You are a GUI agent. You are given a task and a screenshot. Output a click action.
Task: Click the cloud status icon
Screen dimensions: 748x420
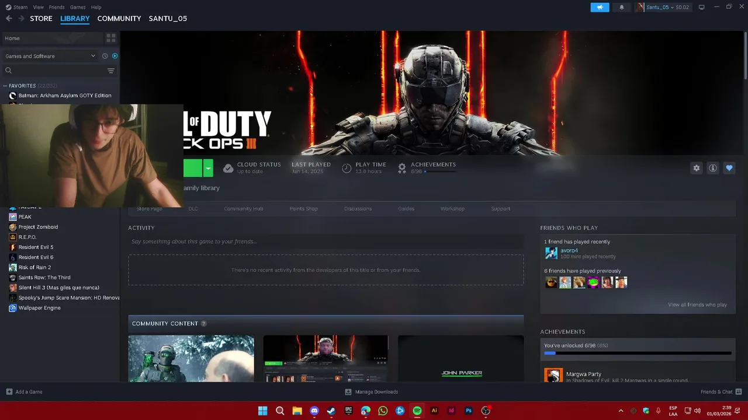point(228,168)
